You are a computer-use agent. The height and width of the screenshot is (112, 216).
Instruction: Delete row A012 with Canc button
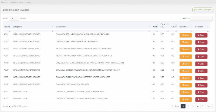coord(201,100)
